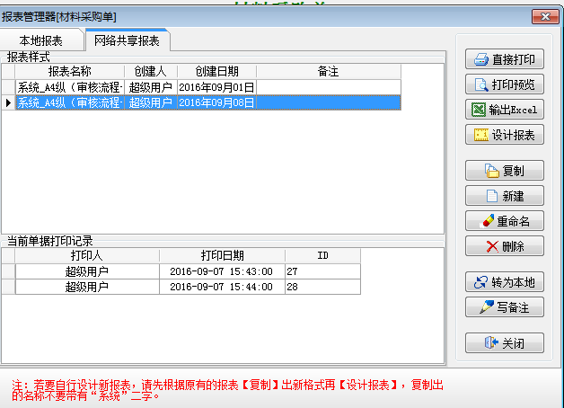Click the 重命名 rename button
Viewport: 564px width, 408px height.
coord(504,221)
